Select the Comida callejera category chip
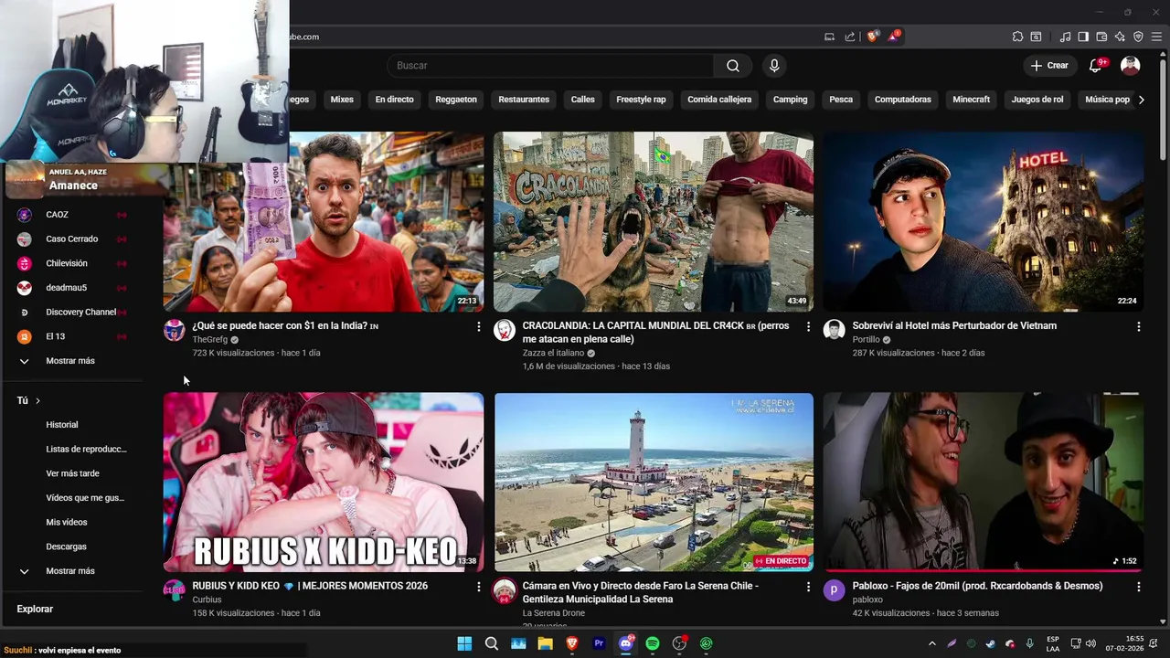This screenshot has height=658, width=1170. click(719, 100)
